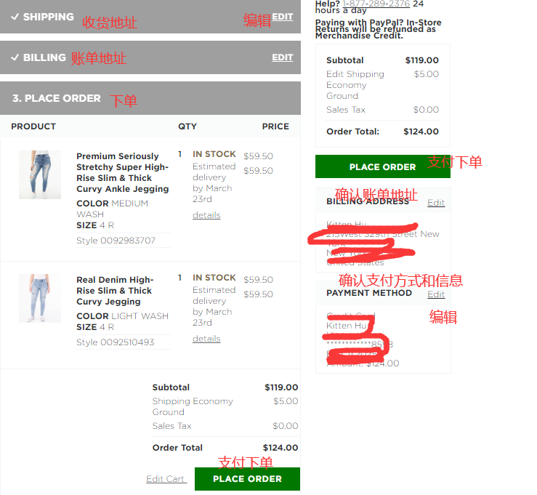Edit the Payment Method in sidebar
537x495 pixels.
click(x=436, y=294)
